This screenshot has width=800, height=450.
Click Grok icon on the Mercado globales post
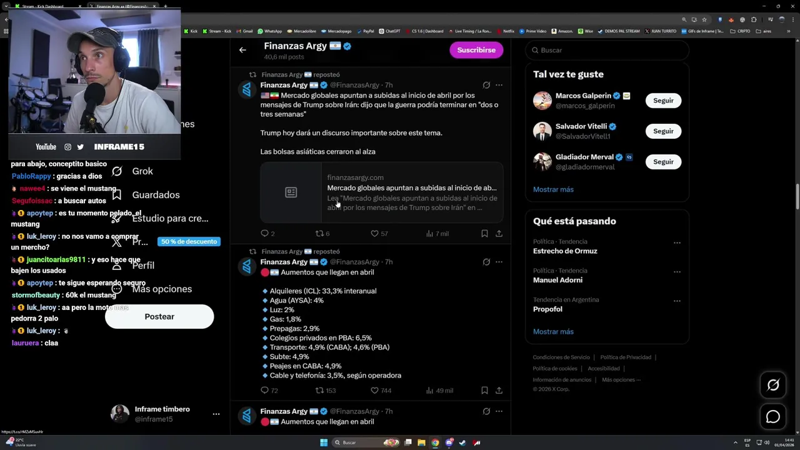pos(486,85)
